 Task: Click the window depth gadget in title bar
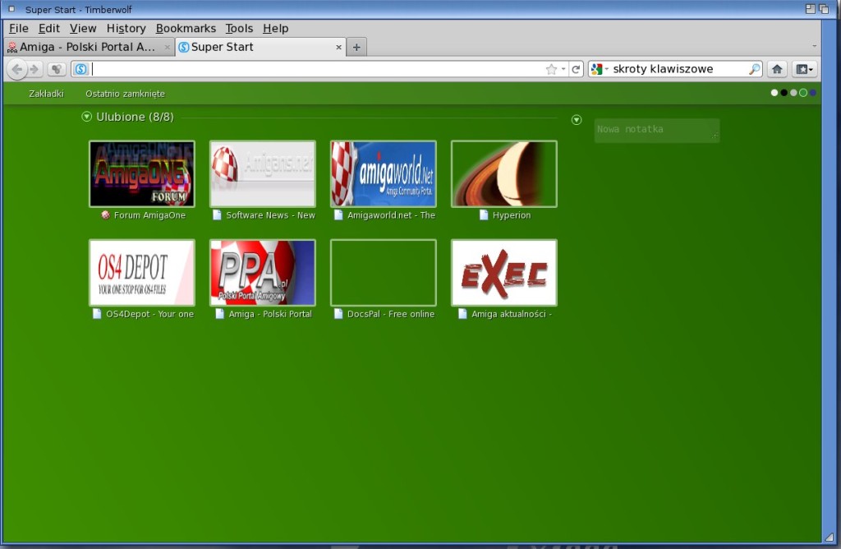824,9
